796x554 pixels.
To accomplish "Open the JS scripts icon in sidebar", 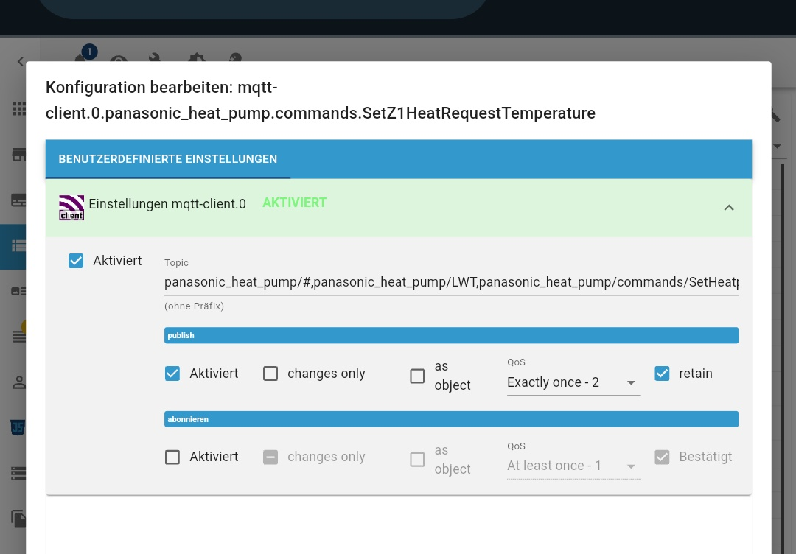I will coord(19,427).
